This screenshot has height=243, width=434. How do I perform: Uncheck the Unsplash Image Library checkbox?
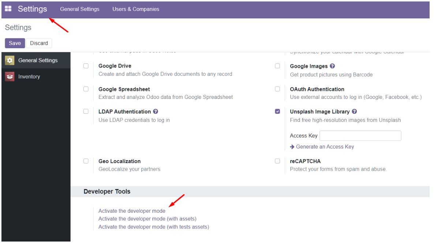277,112
